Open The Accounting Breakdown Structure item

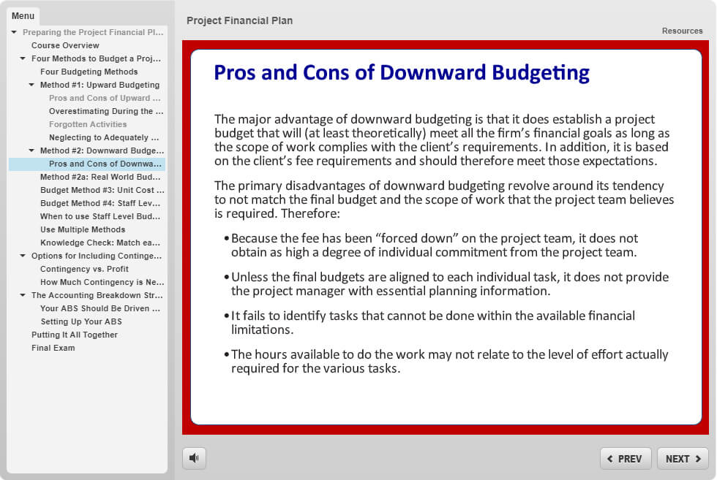97,295
